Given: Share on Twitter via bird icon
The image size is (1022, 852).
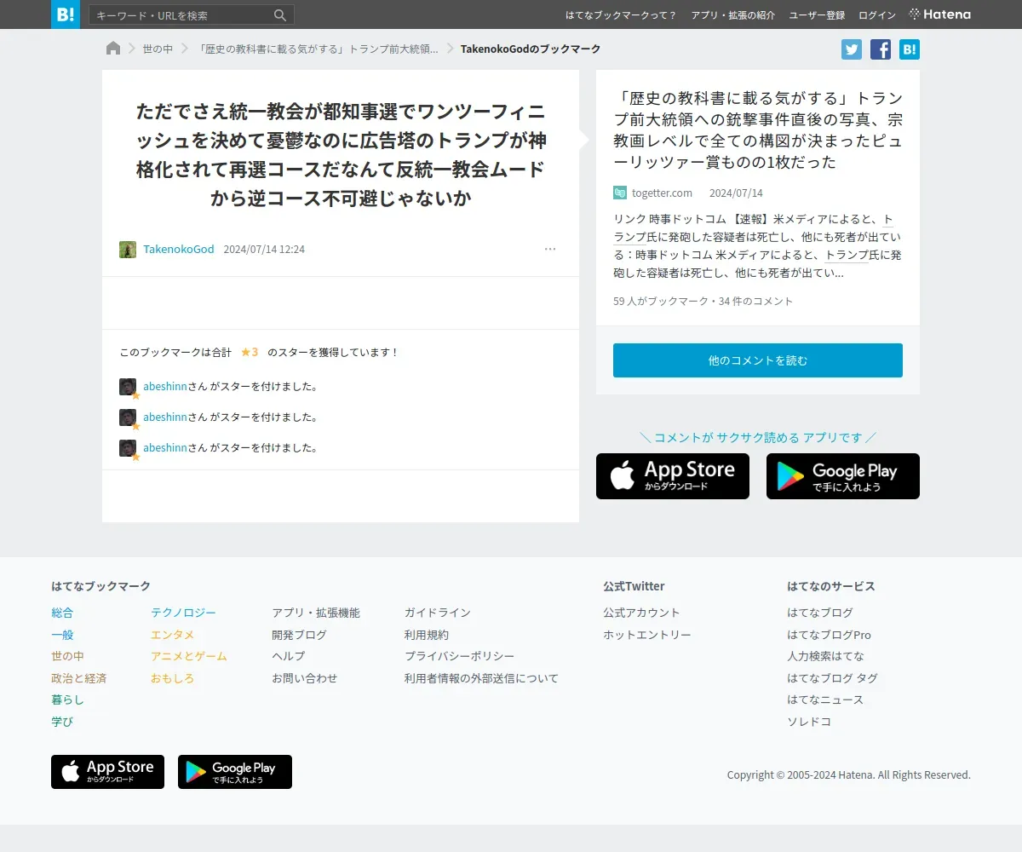Looking at the screenshot, I should pyautogui.click(x=852, y=49).
